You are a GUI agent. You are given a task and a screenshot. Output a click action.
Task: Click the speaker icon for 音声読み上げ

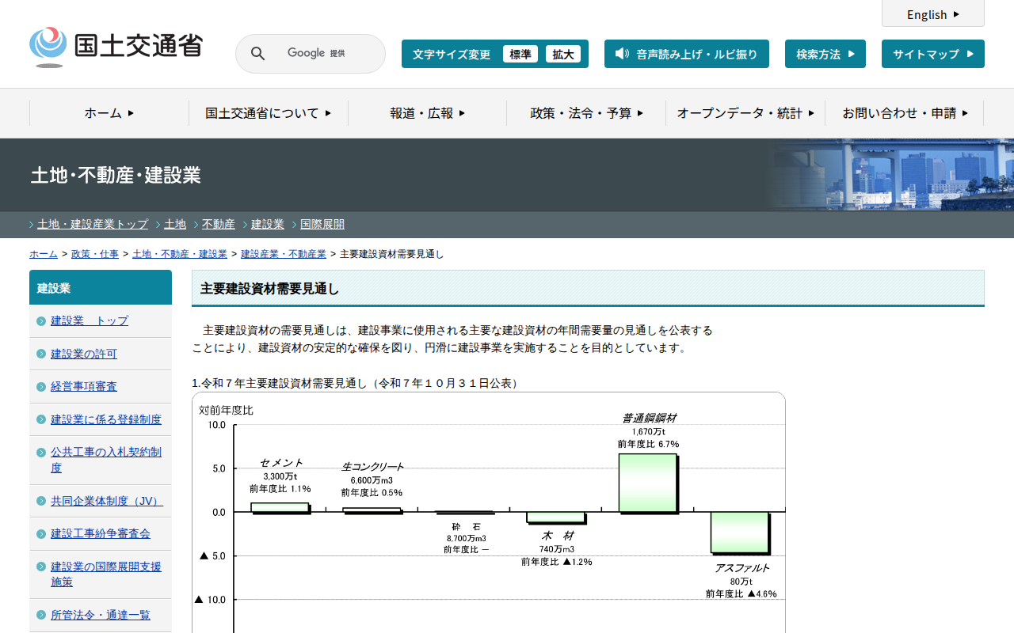622,54
